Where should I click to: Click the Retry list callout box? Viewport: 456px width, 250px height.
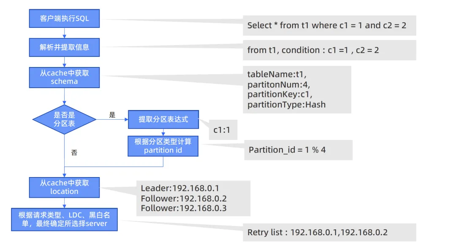click(x=329, y=232)
